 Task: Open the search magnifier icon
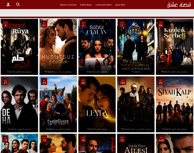click(18, 4)
